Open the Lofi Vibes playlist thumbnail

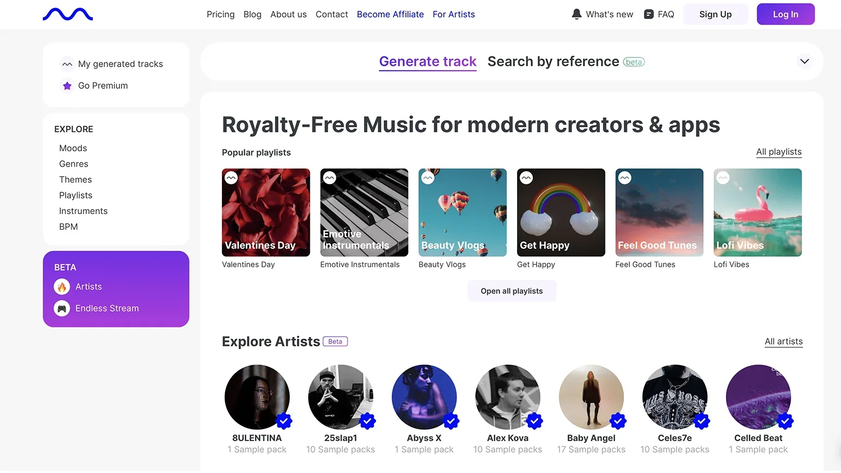757,212
